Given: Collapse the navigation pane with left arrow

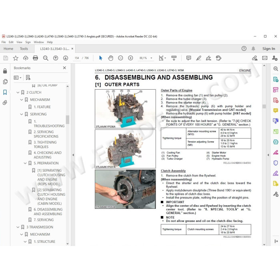Looking at the screenshot, I should tap(73, 155).
